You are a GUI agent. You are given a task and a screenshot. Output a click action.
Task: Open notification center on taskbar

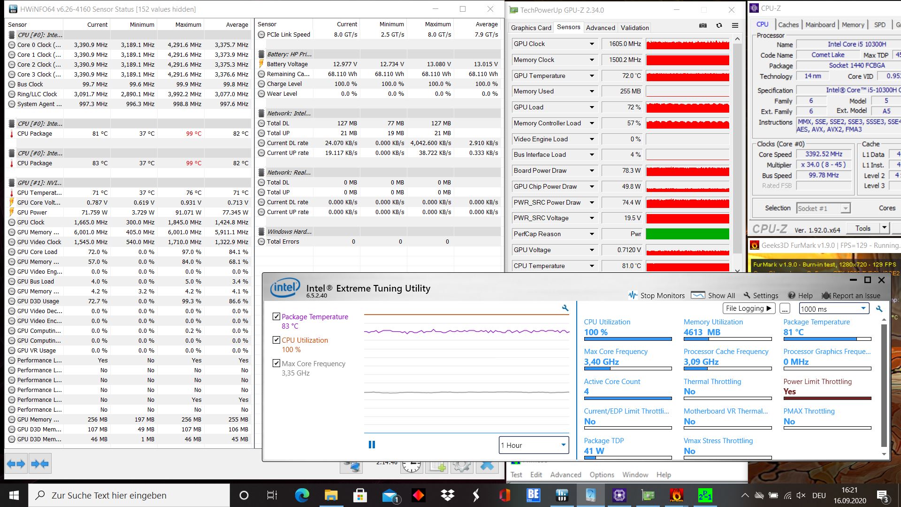tap(882, 495)
